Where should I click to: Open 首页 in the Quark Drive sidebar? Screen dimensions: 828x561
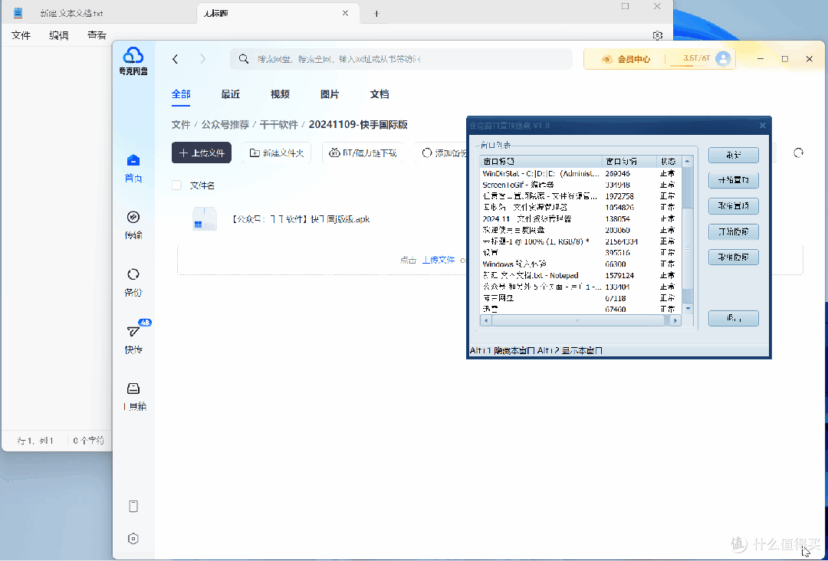click(x=133, y=169)
